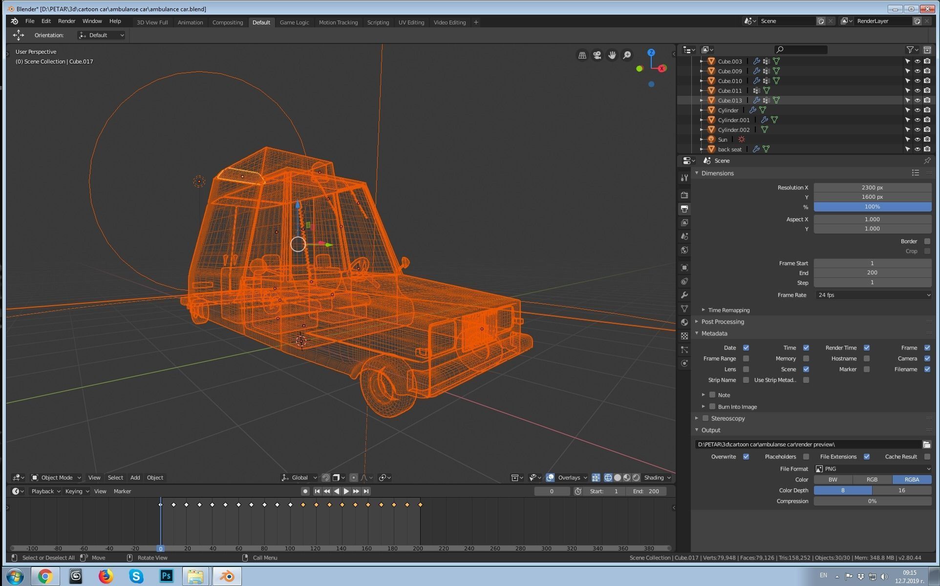This screenshot has width=940, height=586.
Task: Toggle X-ray display icon
Action: 596,478
